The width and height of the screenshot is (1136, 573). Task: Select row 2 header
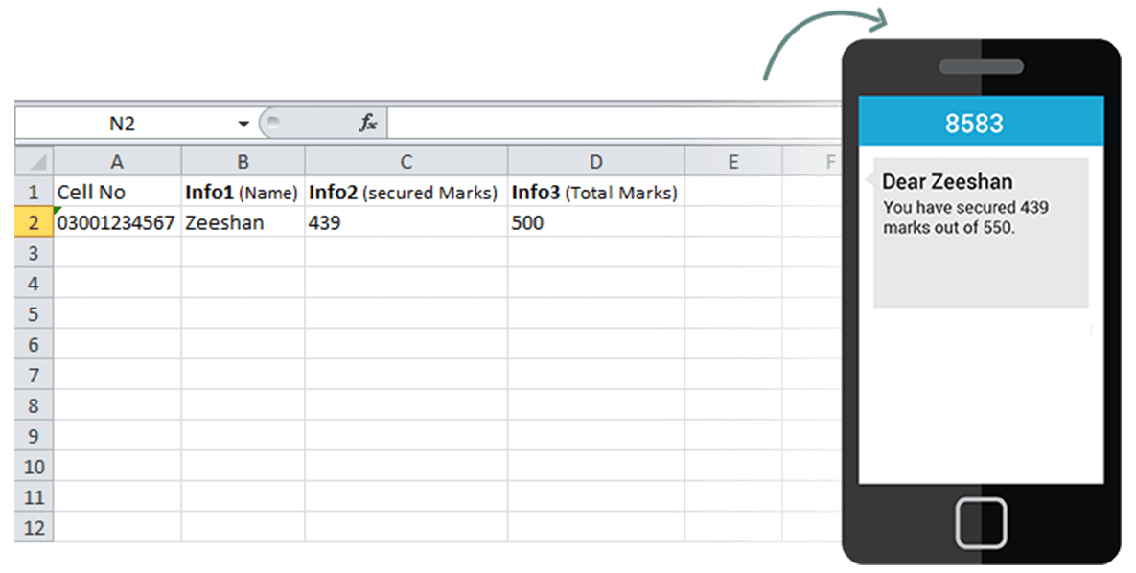tap(35, 223)
